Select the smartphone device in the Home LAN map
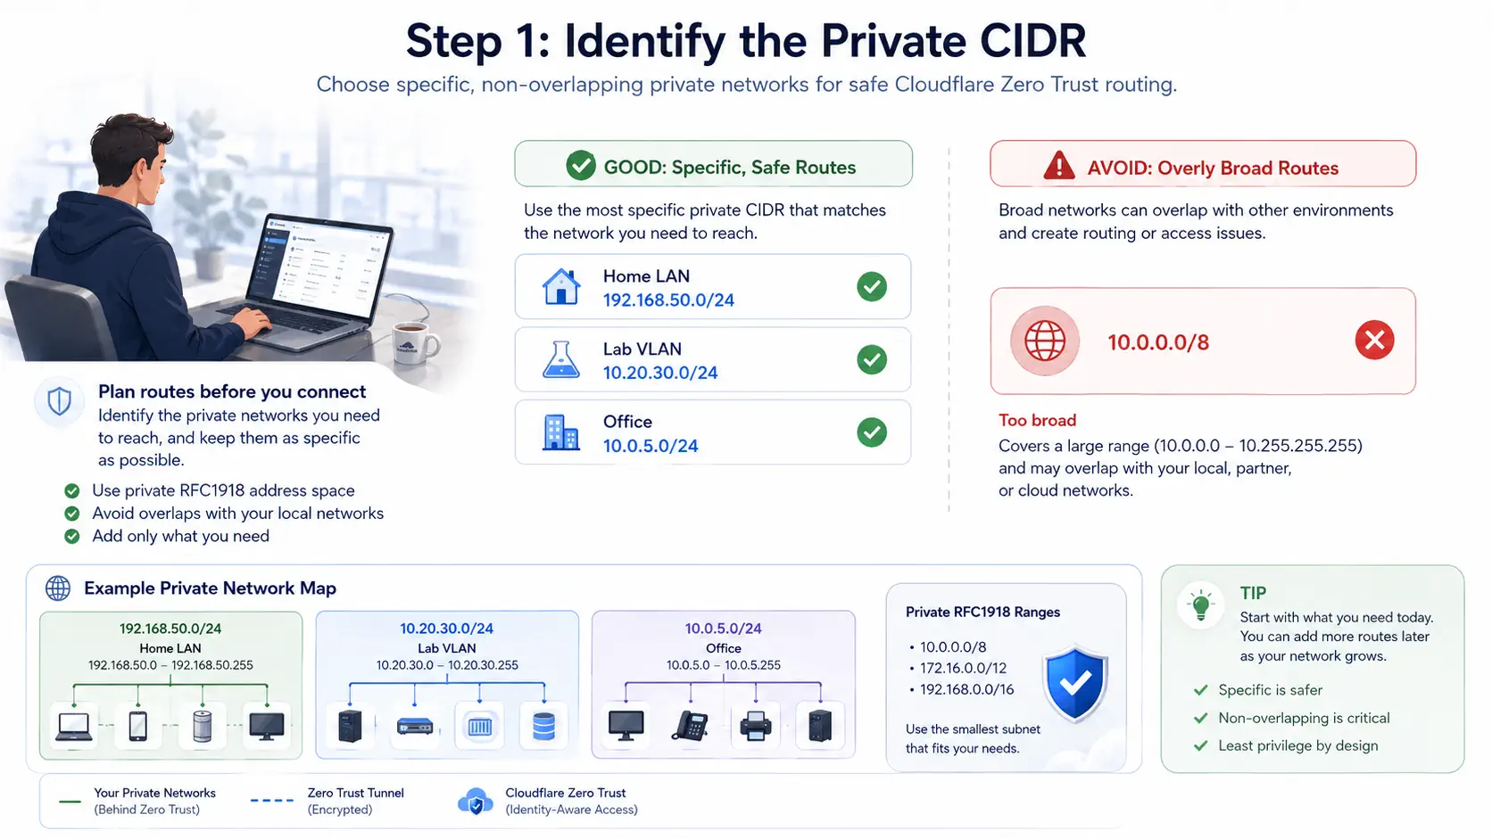 pyautogui.click(x=137, y=727)
